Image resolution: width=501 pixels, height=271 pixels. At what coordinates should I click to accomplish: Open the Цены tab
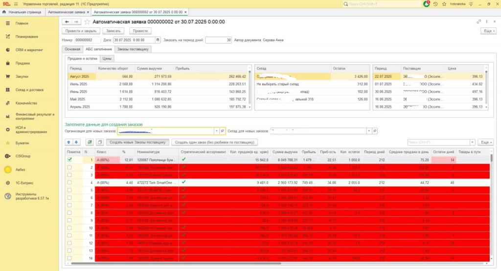[x=107, y=59]
